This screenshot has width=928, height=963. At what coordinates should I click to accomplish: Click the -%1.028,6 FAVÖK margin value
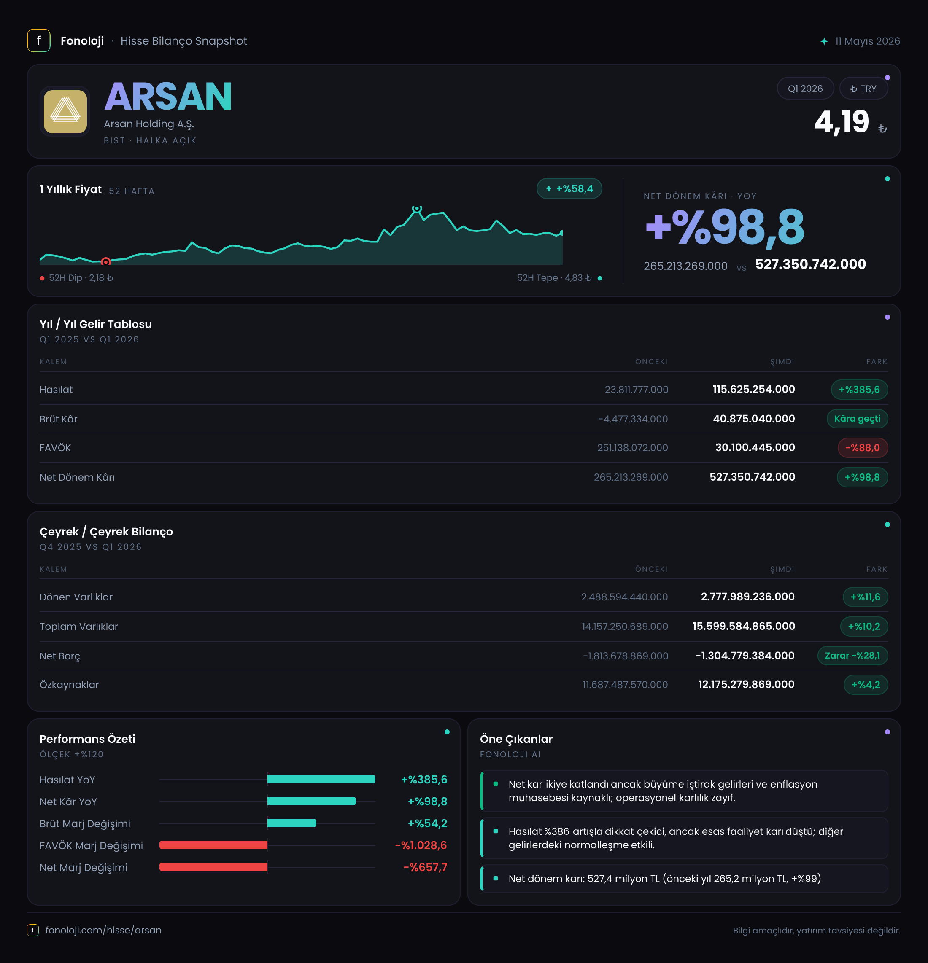tap(421, 845)
